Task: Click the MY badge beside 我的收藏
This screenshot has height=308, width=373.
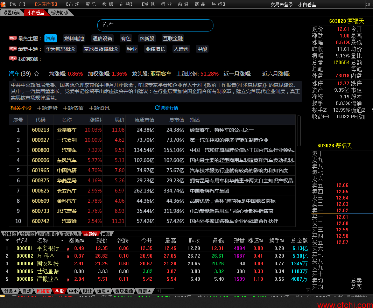Action: coord(13,58)
